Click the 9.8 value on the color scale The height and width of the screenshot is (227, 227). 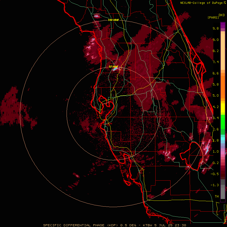pyautogui.click(x=216, y=28)
